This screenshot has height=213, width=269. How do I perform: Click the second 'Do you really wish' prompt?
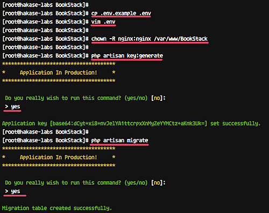point(76,183)
